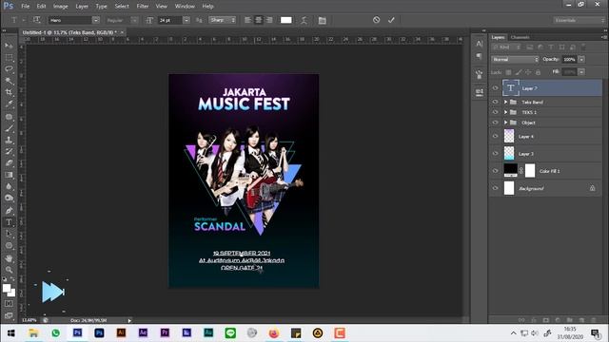The height and width of the screenshot is (342, 609).
Task: Cancel current text edits
Action: click(377, 20)
